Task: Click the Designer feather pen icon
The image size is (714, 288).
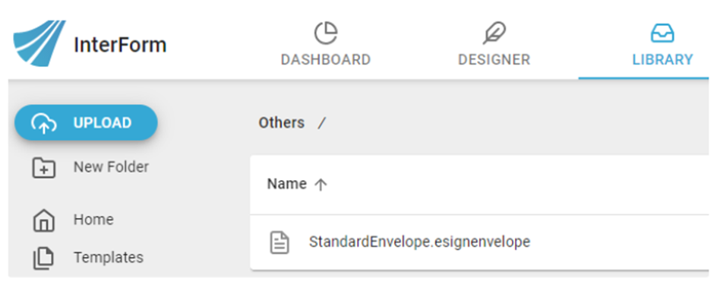Action: (494, 33)
